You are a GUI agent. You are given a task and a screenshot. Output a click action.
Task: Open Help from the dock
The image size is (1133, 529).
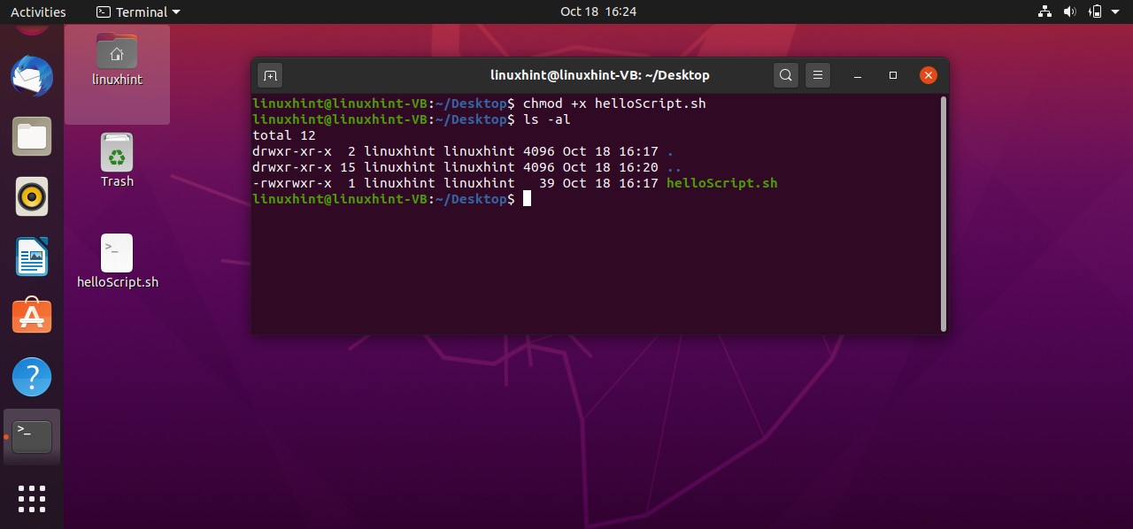tap(32, 377)
